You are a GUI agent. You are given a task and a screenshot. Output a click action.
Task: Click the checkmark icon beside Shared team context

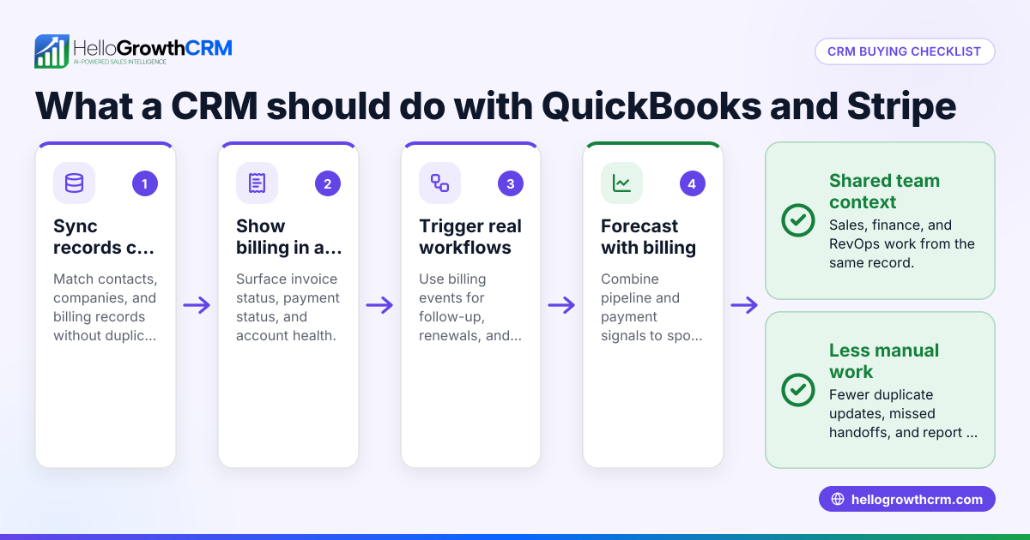798,220
